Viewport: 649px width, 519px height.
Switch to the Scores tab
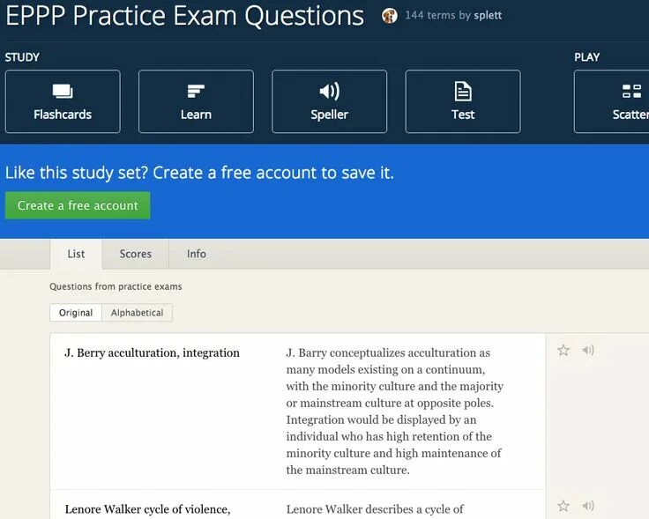point(135,254)
